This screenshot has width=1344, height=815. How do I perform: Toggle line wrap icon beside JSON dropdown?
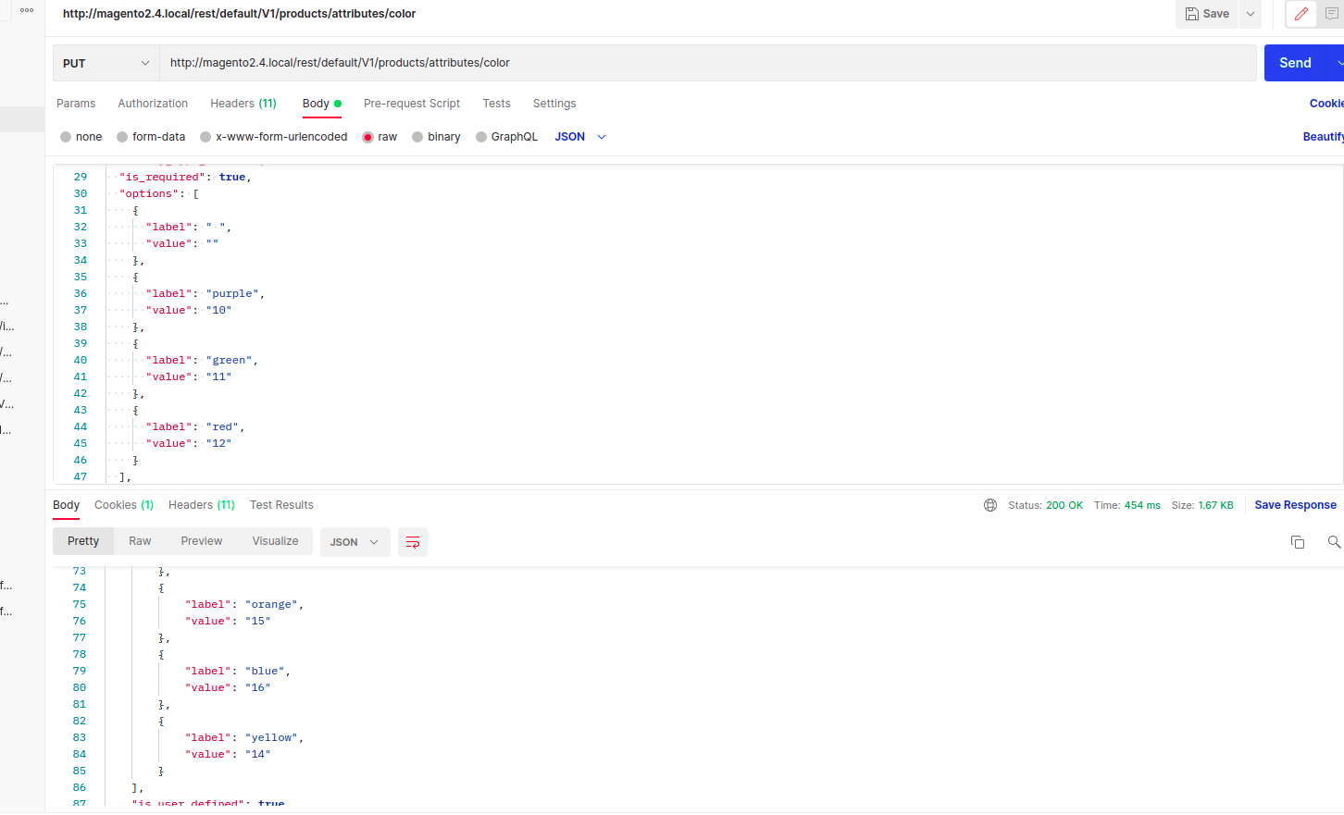click(413, 542)
